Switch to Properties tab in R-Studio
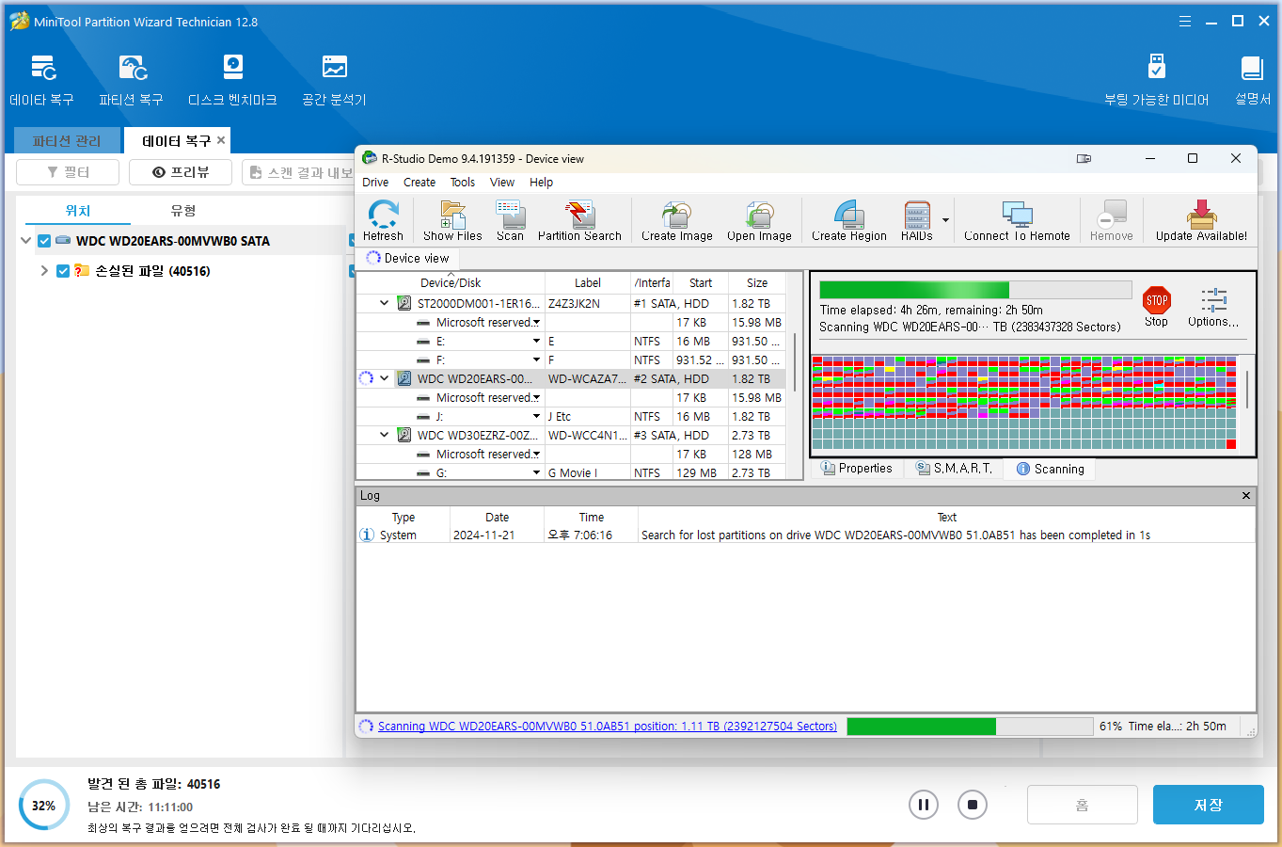1282x847 pixels. pos(857,469)
